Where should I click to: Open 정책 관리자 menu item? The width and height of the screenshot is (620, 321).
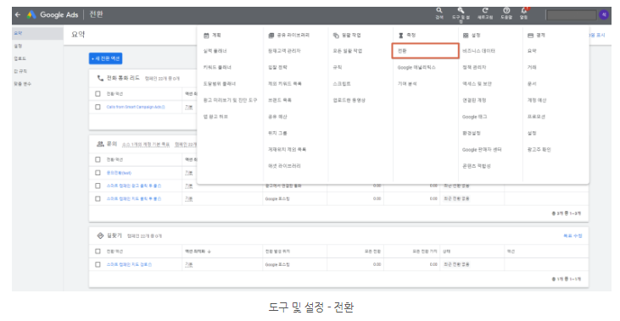(474, 68)
